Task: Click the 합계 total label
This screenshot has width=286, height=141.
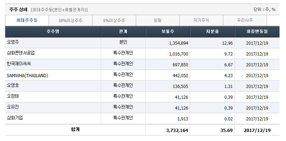Action: coord(75,129)
